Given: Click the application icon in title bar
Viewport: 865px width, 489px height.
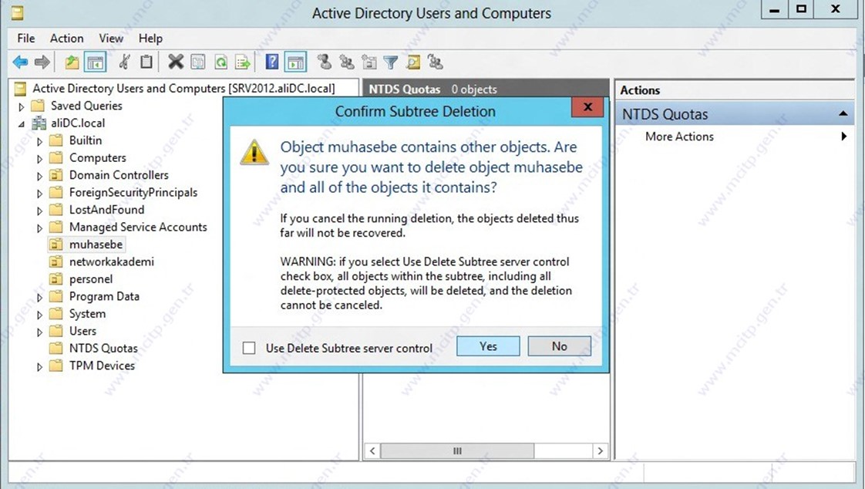Looking at the screenshot, I should click(x=17, y=12).
